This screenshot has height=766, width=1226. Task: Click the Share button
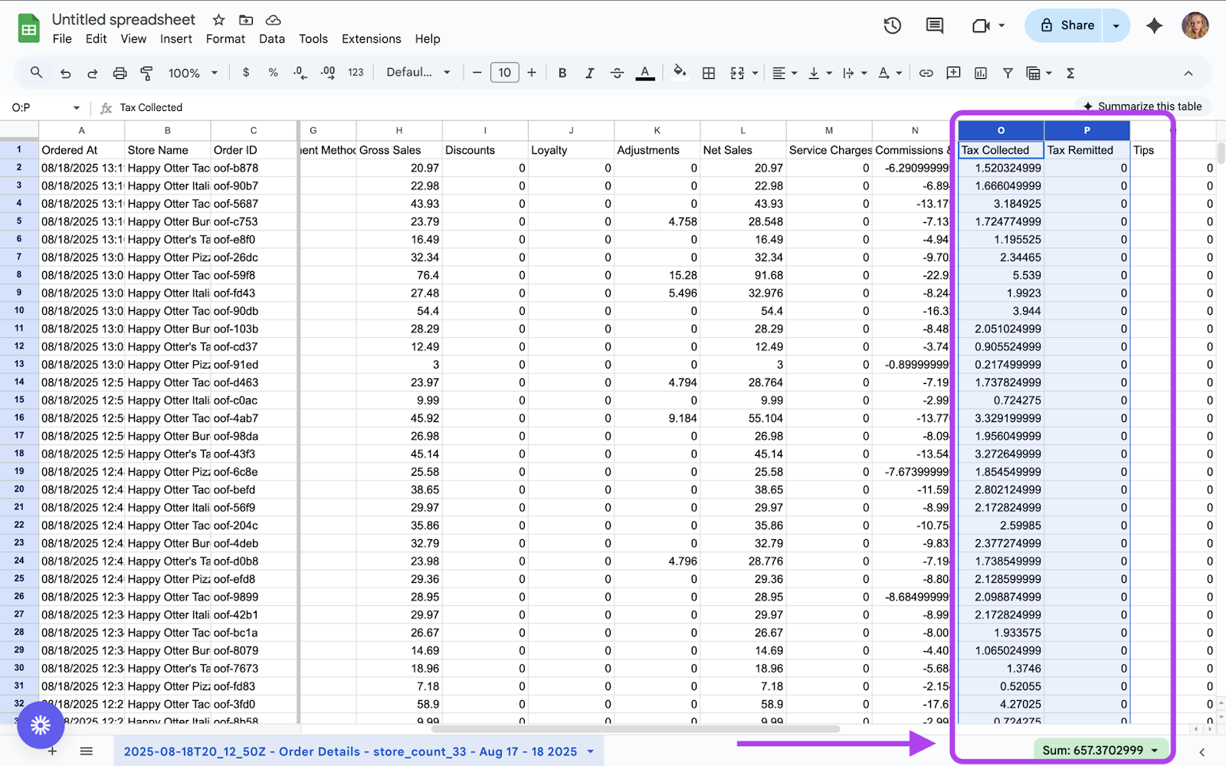pyautogui.click(x=1067, y=25)
